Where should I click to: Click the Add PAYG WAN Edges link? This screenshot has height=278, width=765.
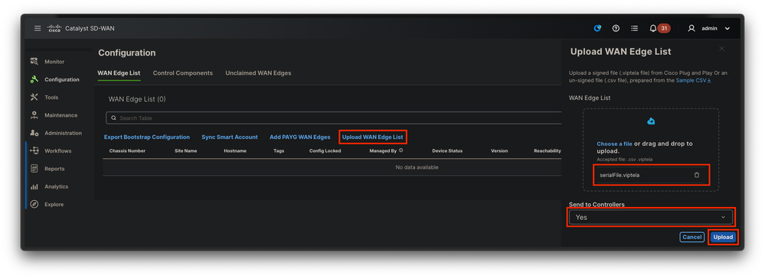click(x=300, y=137)
